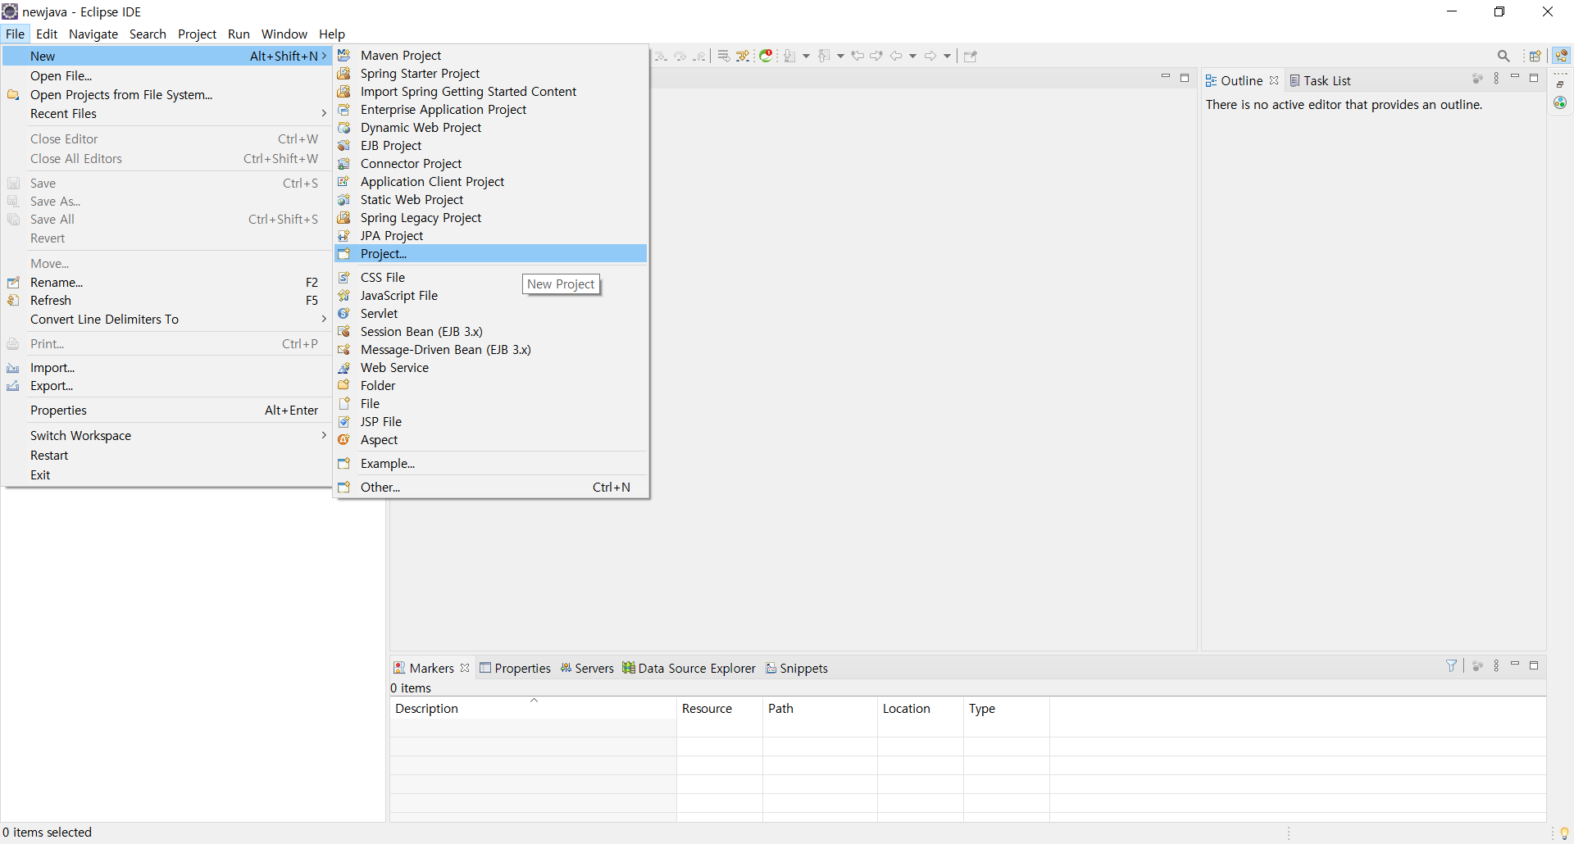1574x844 pixels.
Task: Click the Type column header
Action: (1007, 708)
